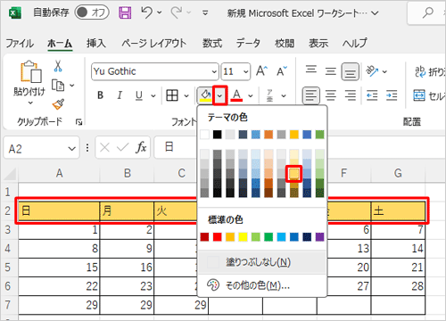
Task: Select column A header
Action: tap(59, 173)
